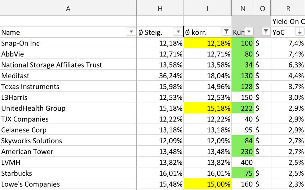Select the column N header

click(243, 9)
